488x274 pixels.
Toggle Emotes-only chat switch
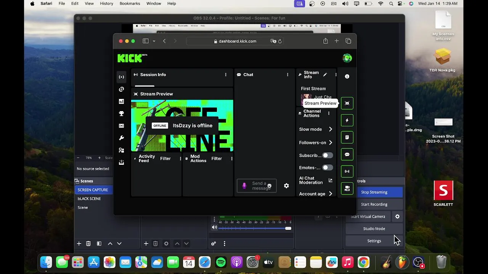tap(327, 167)
